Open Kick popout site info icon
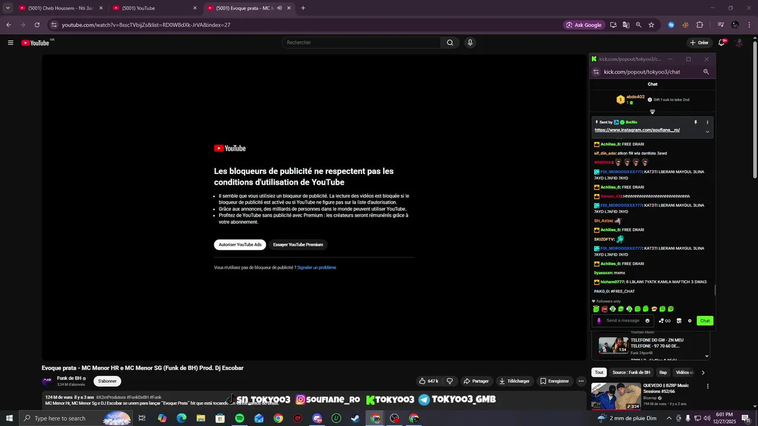The image size is (758, 426). 596,72
